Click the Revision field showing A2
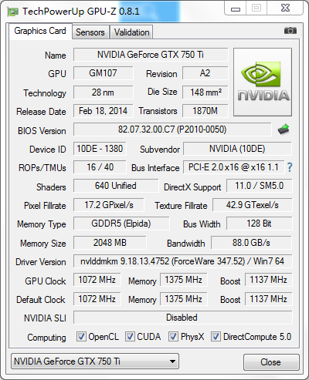The width and height of the screenshot is (309, 380). point(205,73)
